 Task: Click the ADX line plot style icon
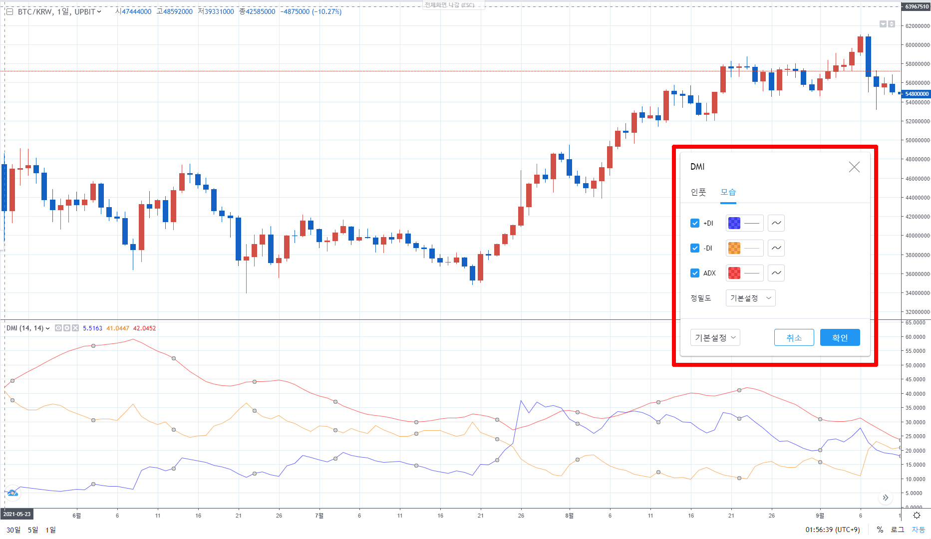point(776,273)
